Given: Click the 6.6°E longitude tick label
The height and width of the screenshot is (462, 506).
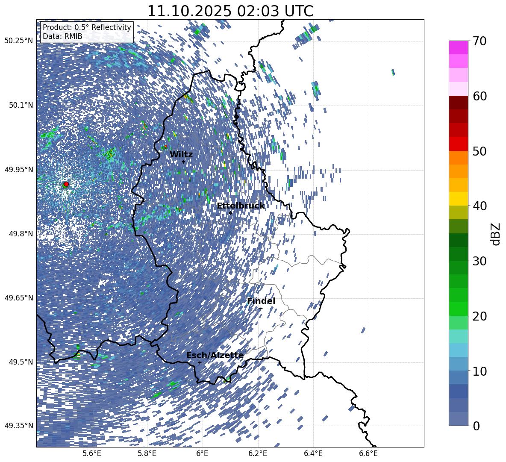Looking at the screenshot, I should [368, 453].
